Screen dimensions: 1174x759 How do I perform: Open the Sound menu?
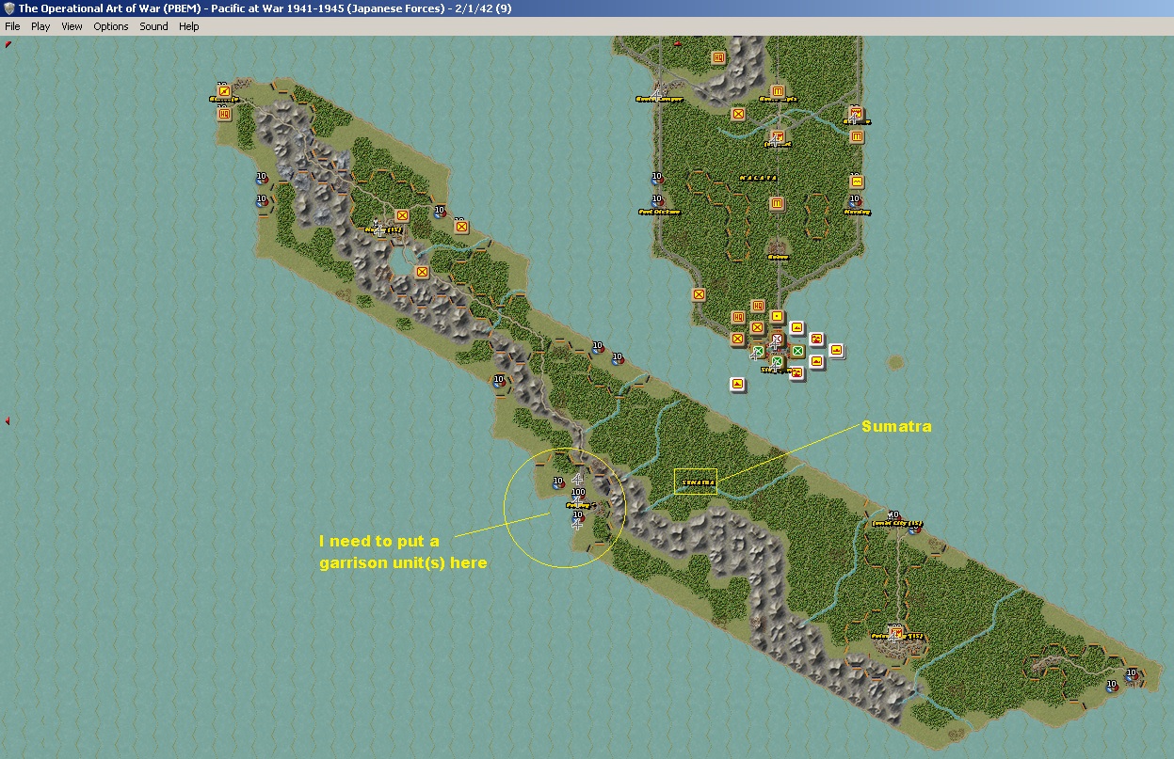pyautogui.click(x=153, y=26)
